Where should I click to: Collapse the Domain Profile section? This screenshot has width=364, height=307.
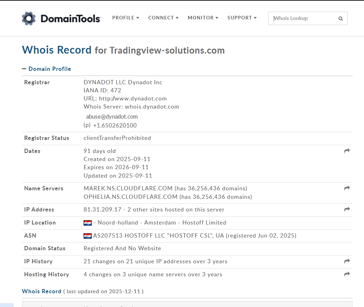coord(47,69)
